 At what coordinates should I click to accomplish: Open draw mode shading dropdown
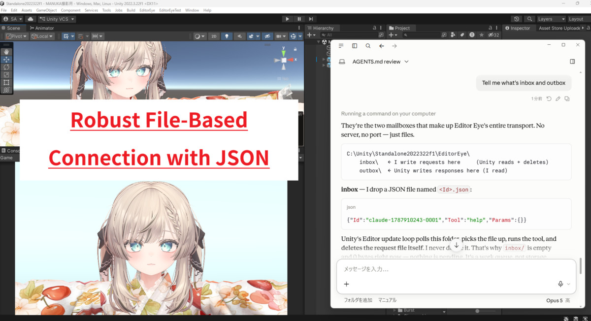[199, 36]
